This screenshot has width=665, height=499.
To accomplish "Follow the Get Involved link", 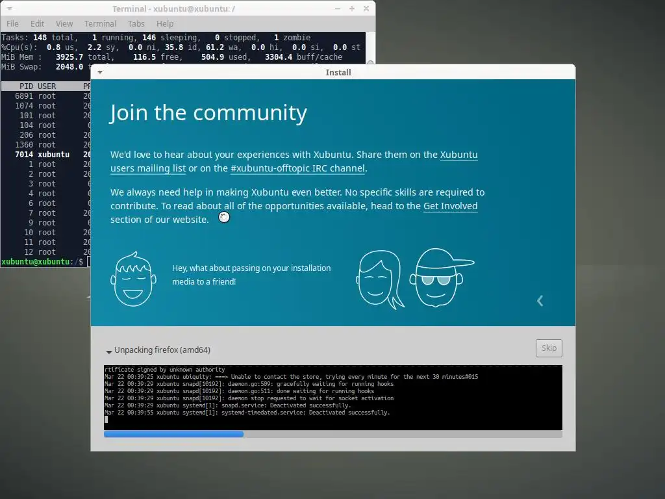I will (x=451, y=206).
